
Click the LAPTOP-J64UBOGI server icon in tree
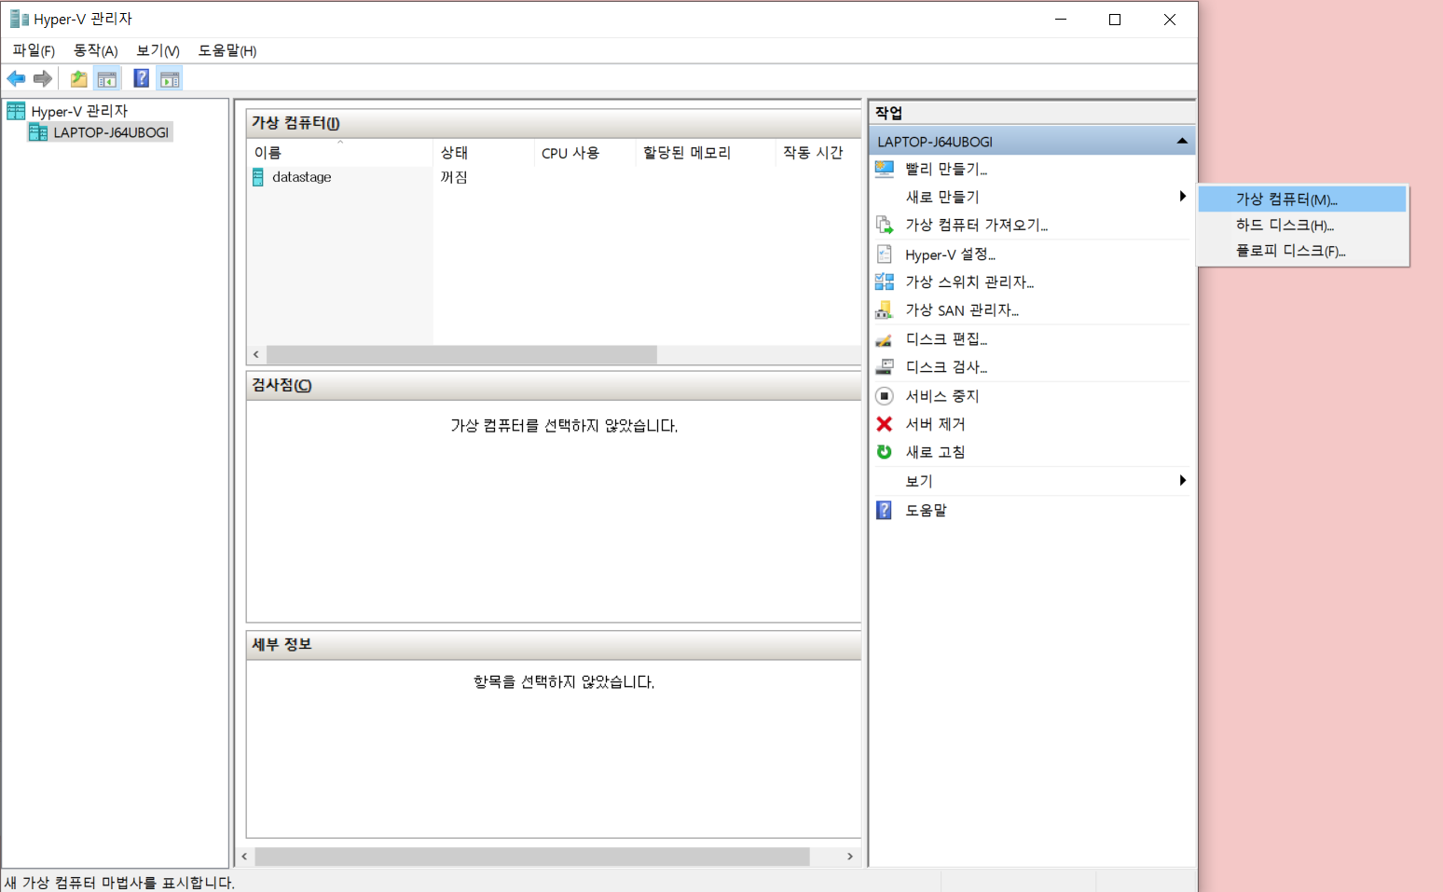[x=38, y=132]
